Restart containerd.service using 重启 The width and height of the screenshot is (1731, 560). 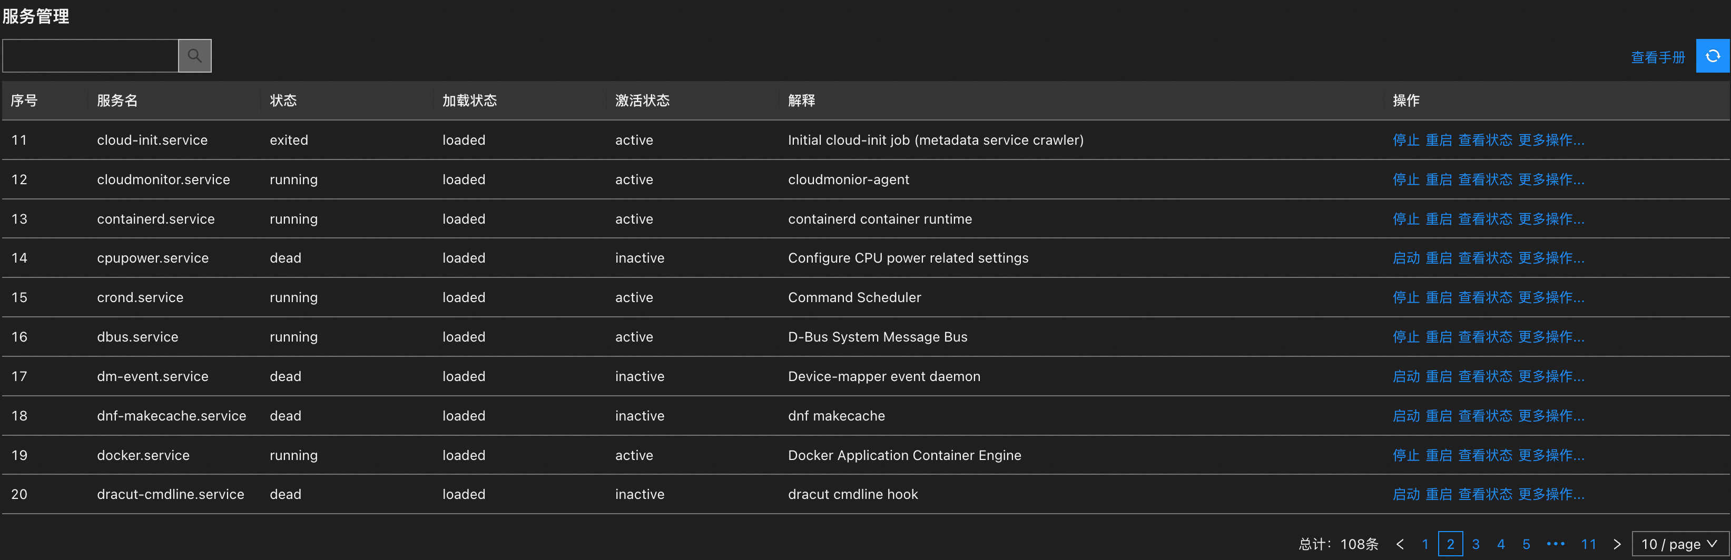[x=1439, y=219]
